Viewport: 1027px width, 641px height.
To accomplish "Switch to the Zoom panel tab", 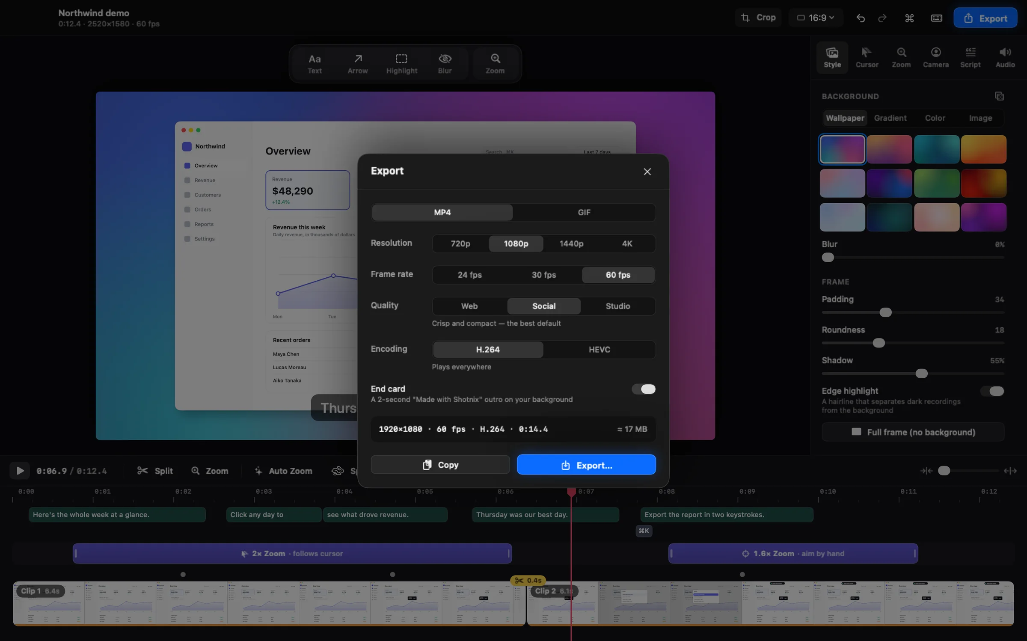I will [x=901, y=57].
